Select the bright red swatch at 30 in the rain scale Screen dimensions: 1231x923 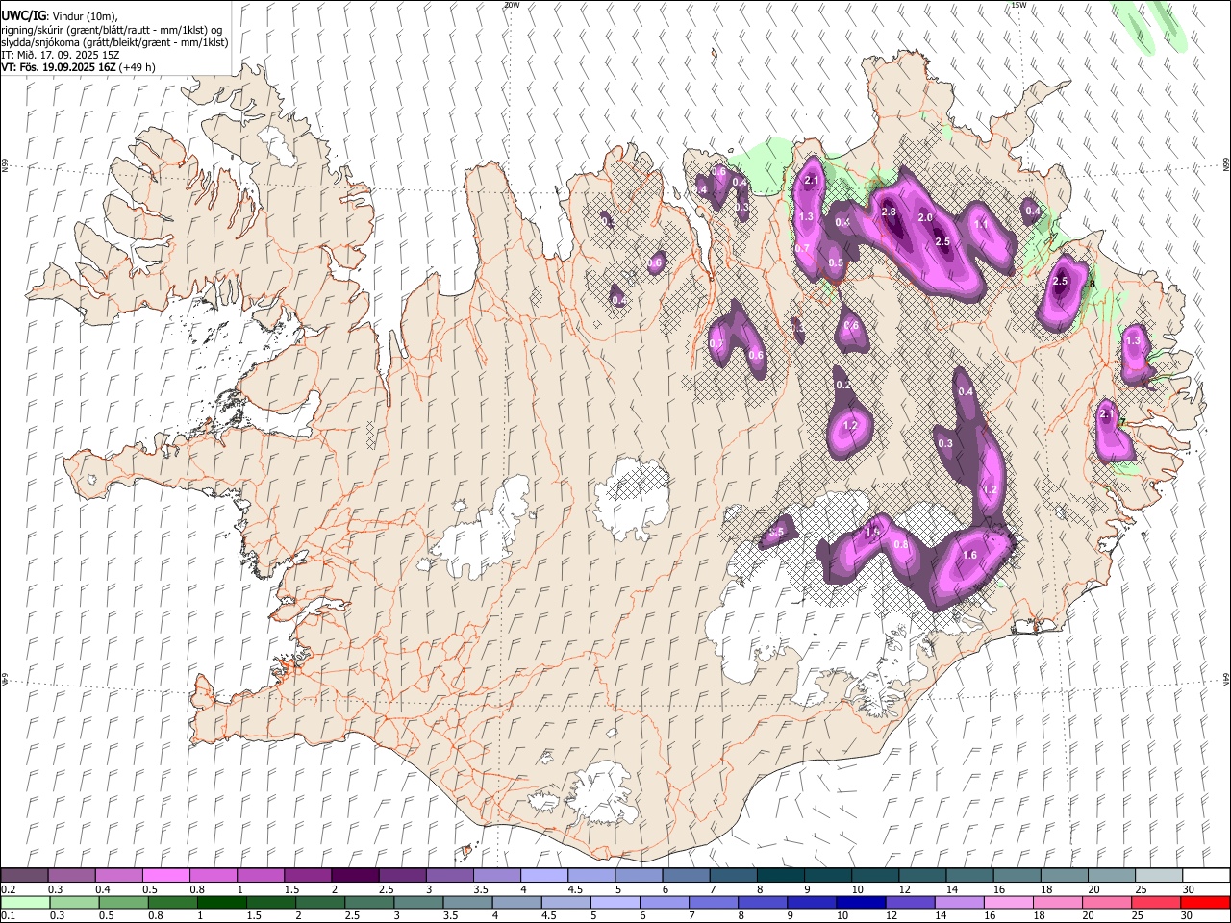tap(1205, 903)
